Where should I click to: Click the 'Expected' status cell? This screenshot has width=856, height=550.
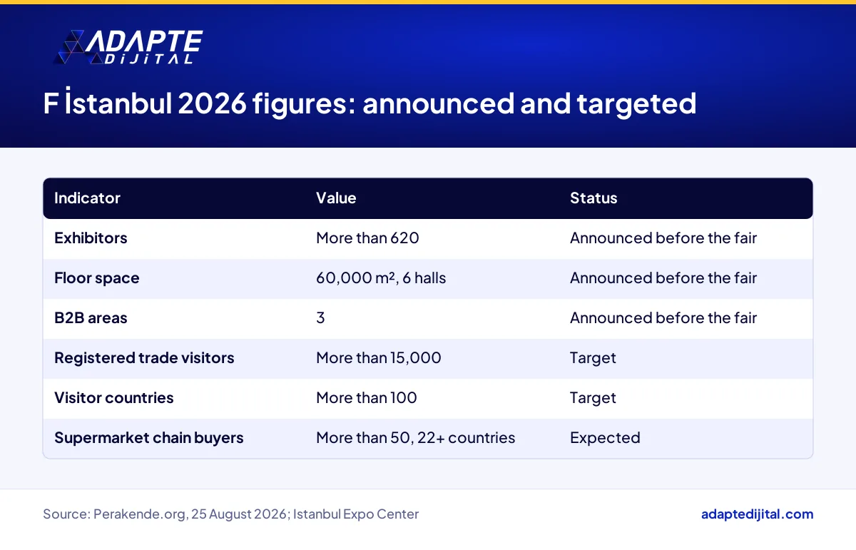605,438
